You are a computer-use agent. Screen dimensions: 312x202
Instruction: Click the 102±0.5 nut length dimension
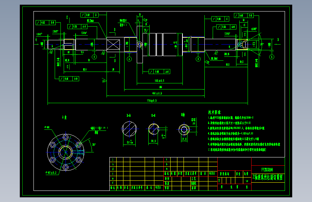[159, 81]
